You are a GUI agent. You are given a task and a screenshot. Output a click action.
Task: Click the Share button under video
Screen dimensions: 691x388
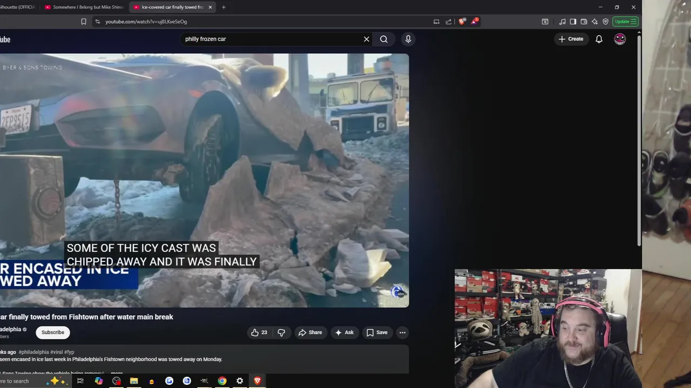(x=310, y=332)
